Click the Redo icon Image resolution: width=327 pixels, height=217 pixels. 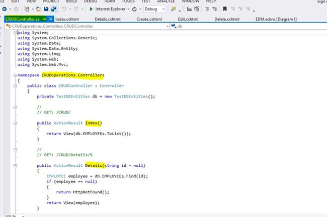pos(76,9)
